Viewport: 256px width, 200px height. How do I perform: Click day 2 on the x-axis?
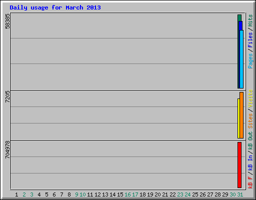[x=24, y=194]
